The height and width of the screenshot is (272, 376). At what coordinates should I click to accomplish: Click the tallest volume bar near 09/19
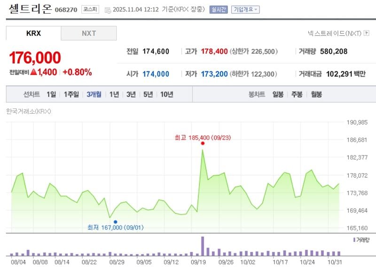[203, 246]
